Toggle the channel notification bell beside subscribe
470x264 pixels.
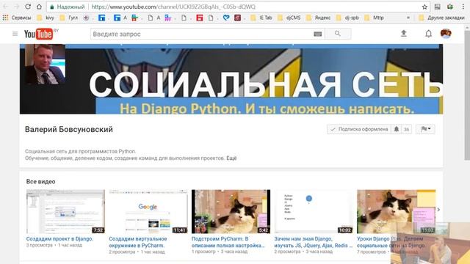point(397,129)
